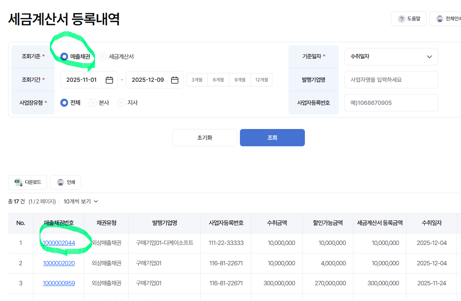Click the 채권유형 column header
Viewport: 461px width, 301px height.
tap(107, 223)
